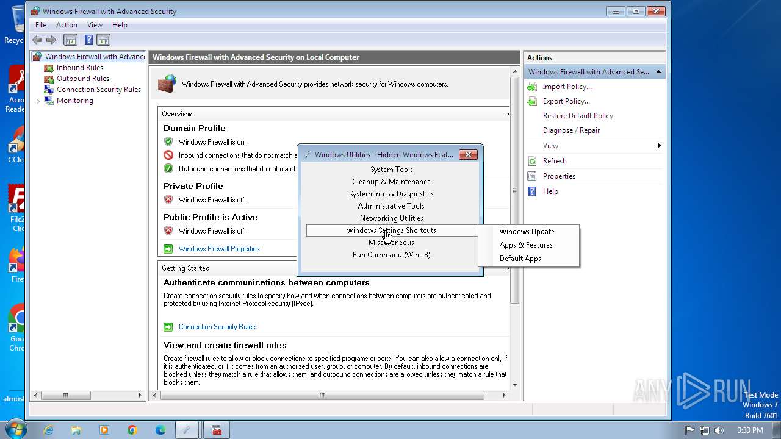
Task: Click the green arrow beside Windows Firewall Properties
Action: [x=168, y=249]
